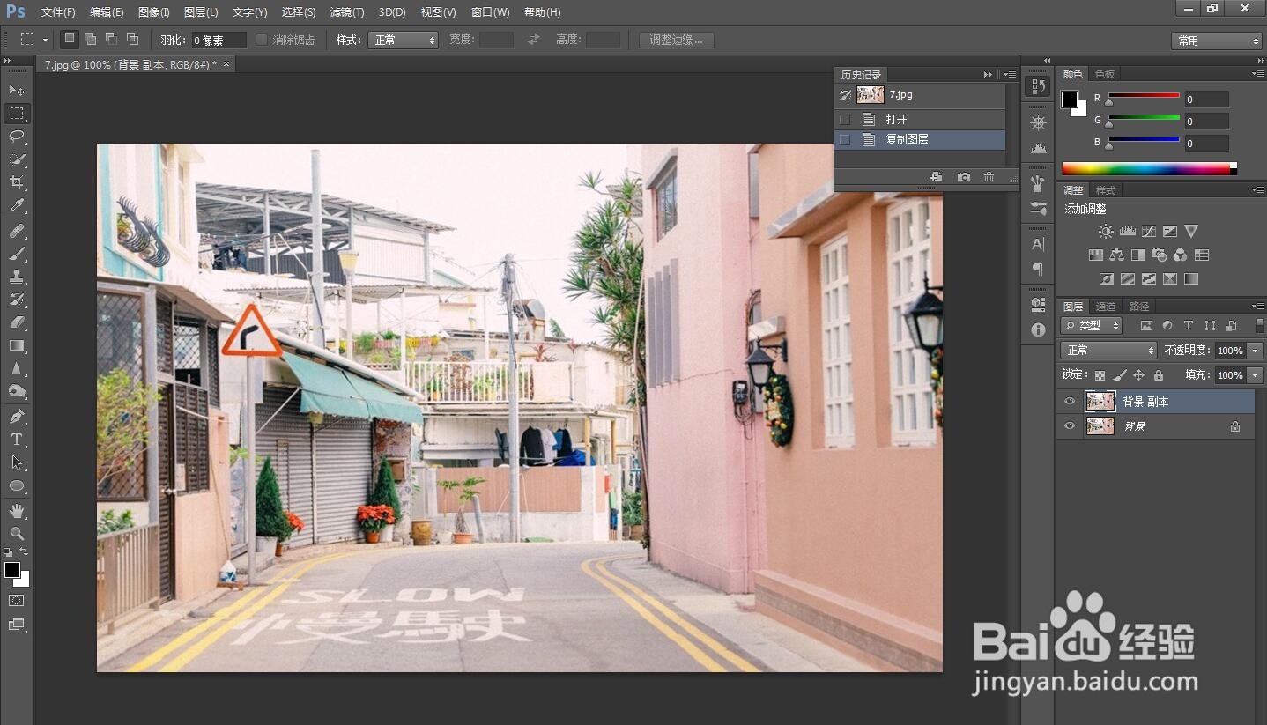Open the 常用 workspace dropdown
The height and width of the screenshot is (725, 1267).
(x=1216, y=41)
